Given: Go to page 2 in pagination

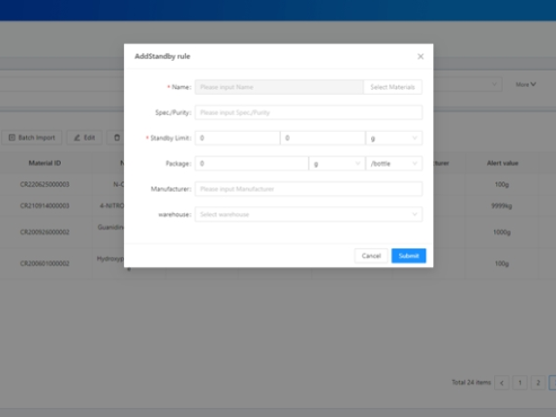Looking at the screenshot, I should tap(537, 383).
